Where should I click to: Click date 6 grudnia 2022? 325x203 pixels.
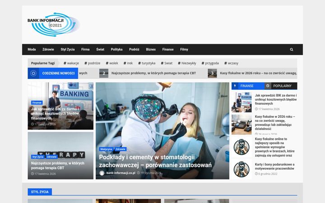point(266,174)
